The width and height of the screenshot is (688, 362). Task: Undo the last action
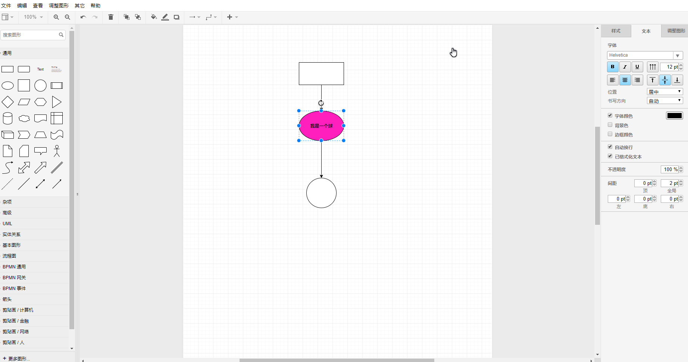tap(83, 17)
